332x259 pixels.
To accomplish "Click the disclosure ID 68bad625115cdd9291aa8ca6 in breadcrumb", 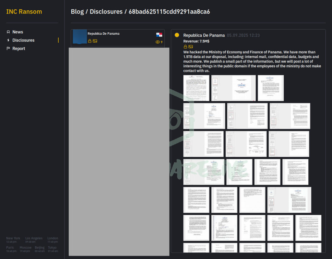I will (x=169, y=12).
